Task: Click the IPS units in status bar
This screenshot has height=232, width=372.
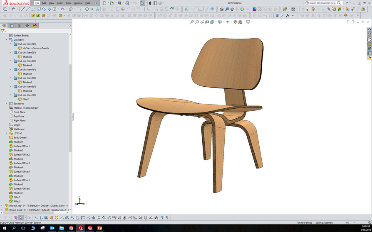Action: (x=347, y=223)
